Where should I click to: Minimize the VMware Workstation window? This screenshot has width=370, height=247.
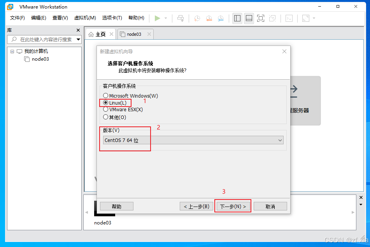pyautogui.click(x=320, y=7)
